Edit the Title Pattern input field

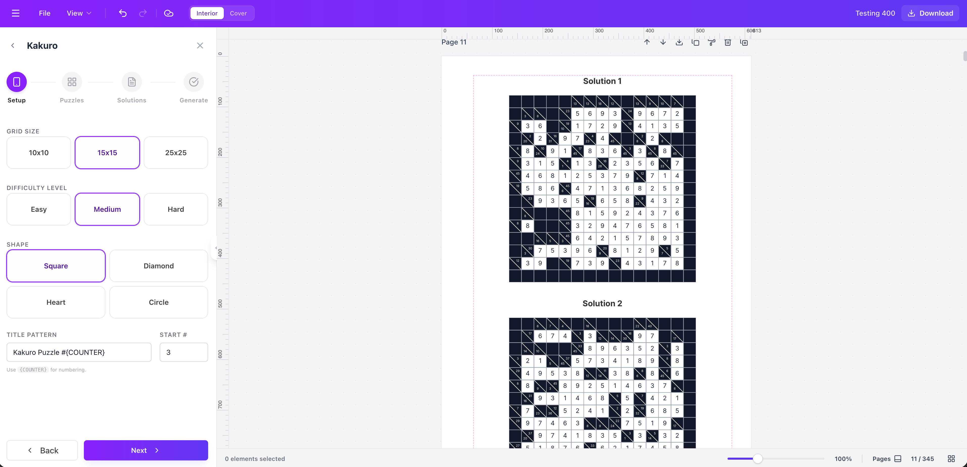tap(79, 352)
